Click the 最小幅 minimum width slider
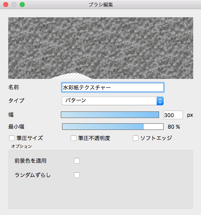The width and height of the screenshot is (201, 215). (x=113, y=127)
